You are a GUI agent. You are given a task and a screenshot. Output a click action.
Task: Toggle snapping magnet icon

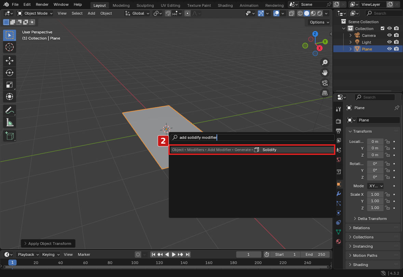point(168,13)
